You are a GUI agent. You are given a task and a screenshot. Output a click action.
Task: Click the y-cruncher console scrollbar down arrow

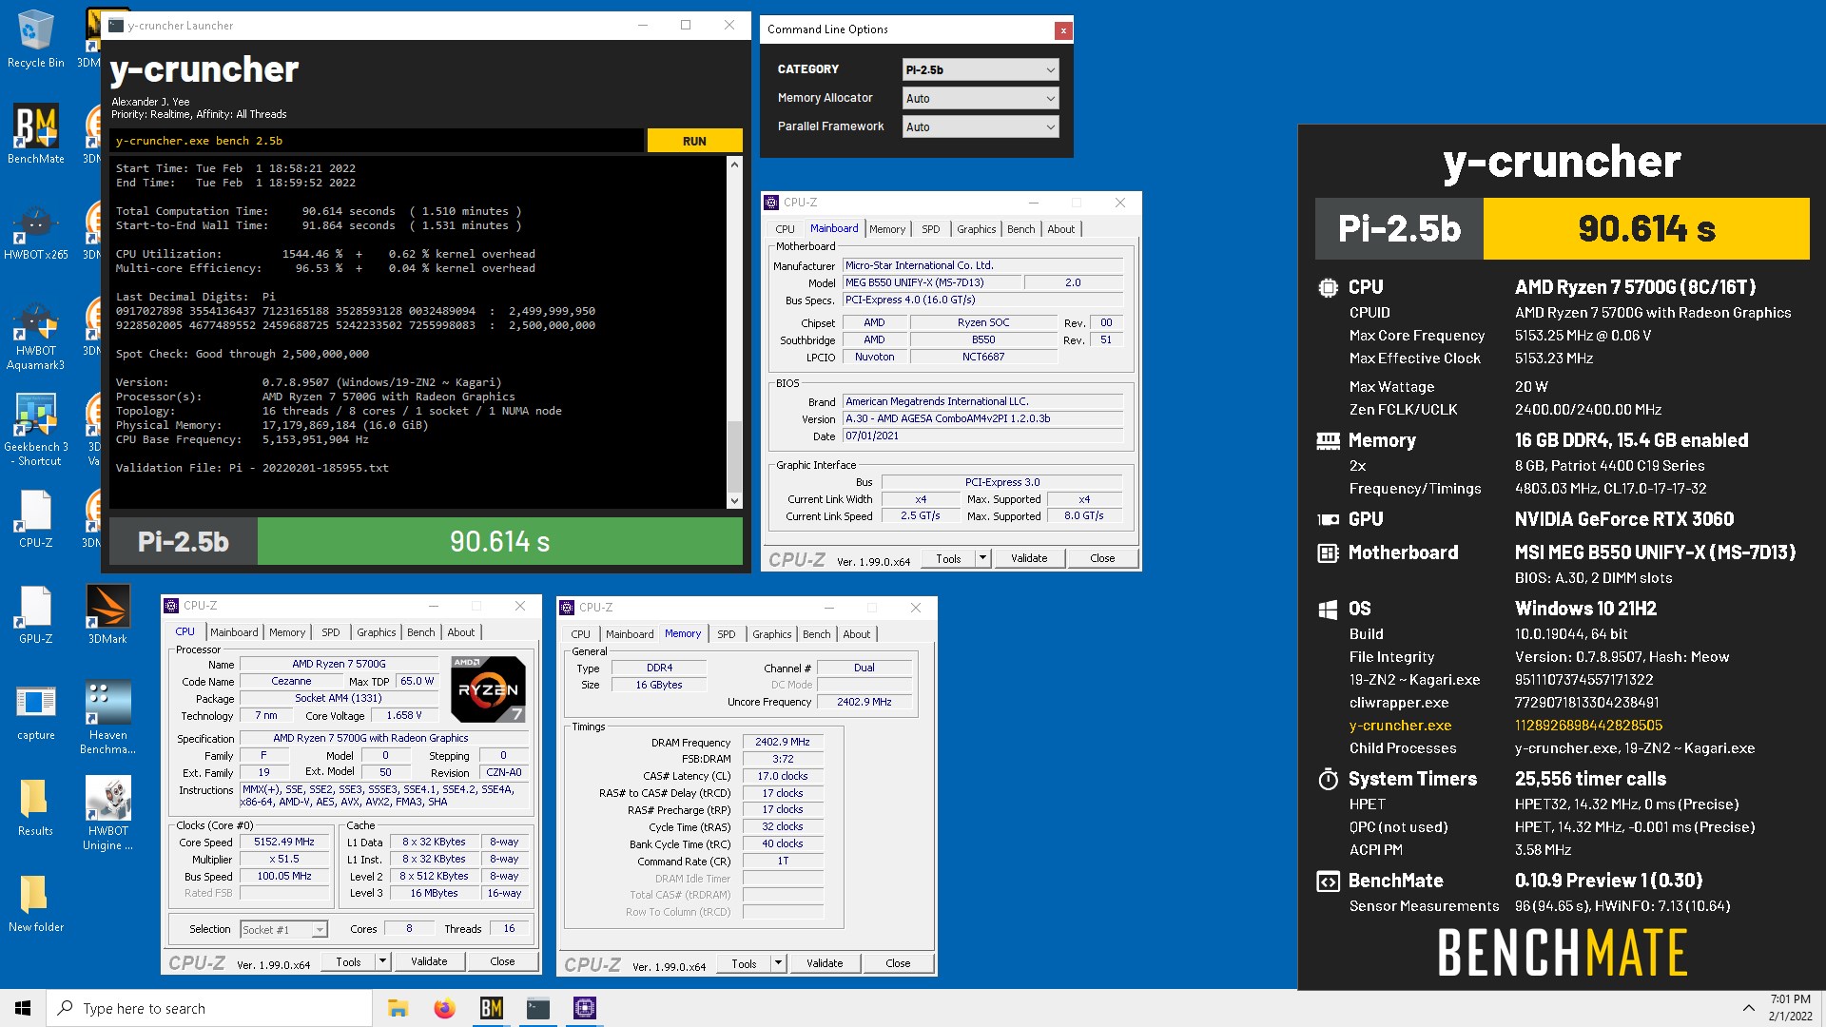734,500
